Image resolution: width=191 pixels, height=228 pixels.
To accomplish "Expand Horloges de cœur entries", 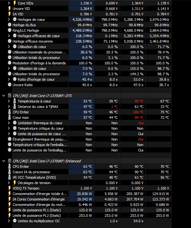I will 9,19.
